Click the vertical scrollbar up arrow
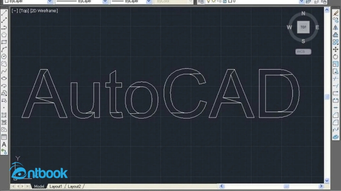341x191 pixels. tap(327, 9)
